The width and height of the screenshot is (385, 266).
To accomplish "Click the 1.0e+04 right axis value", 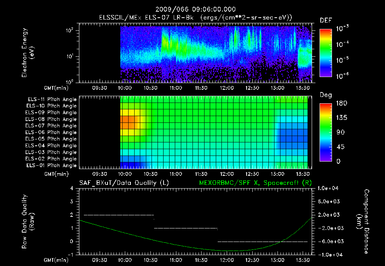I will pyautogui.click(x=328, y=188).
